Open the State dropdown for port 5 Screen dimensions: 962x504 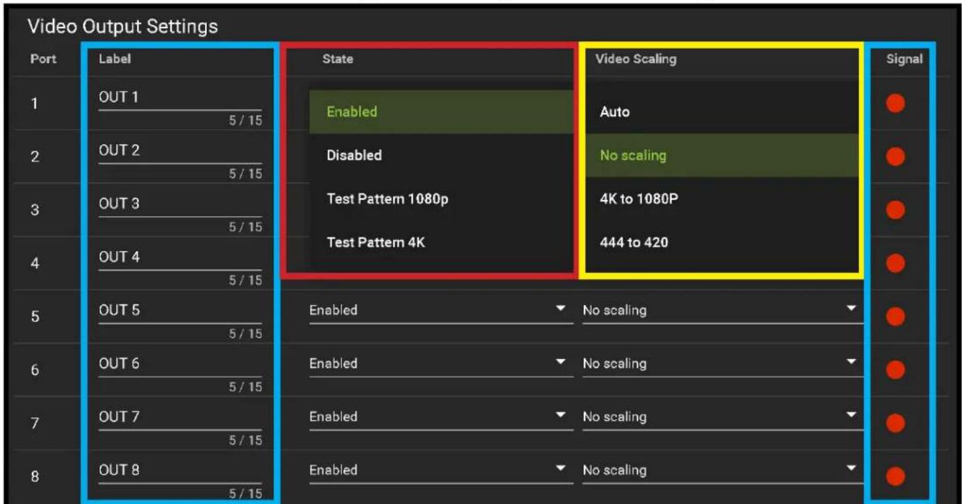pos(441,310)
